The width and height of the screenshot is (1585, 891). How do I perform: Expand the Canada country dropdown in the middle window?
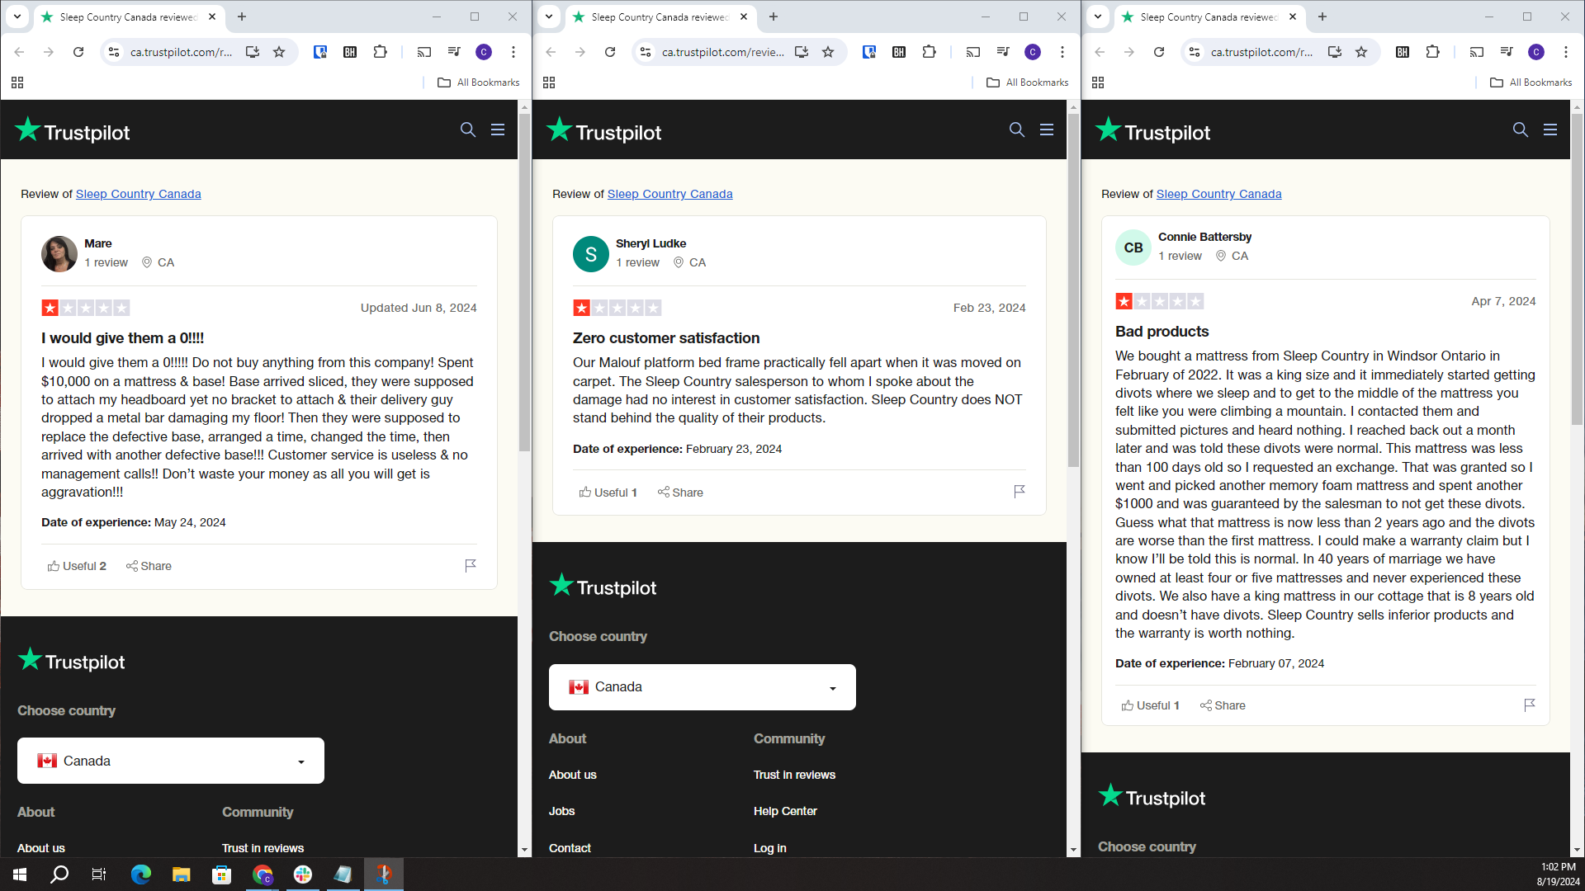[703, 687]
